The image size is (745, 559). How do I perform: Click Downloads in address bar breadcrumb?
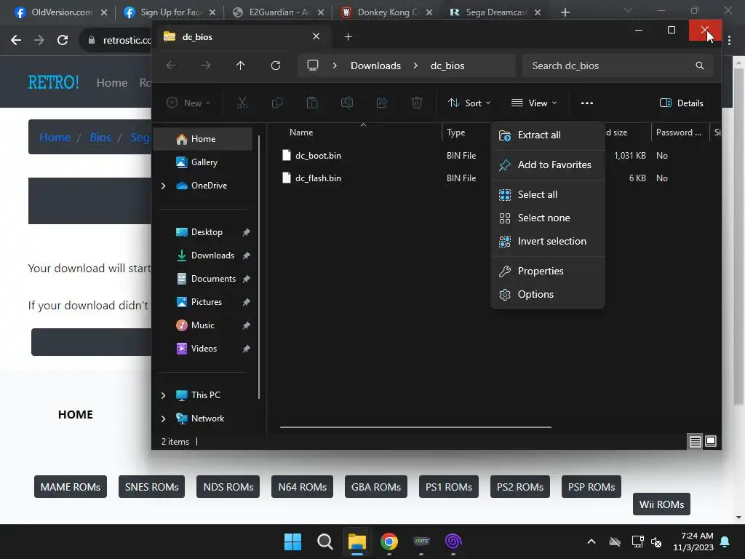(375, 66)
